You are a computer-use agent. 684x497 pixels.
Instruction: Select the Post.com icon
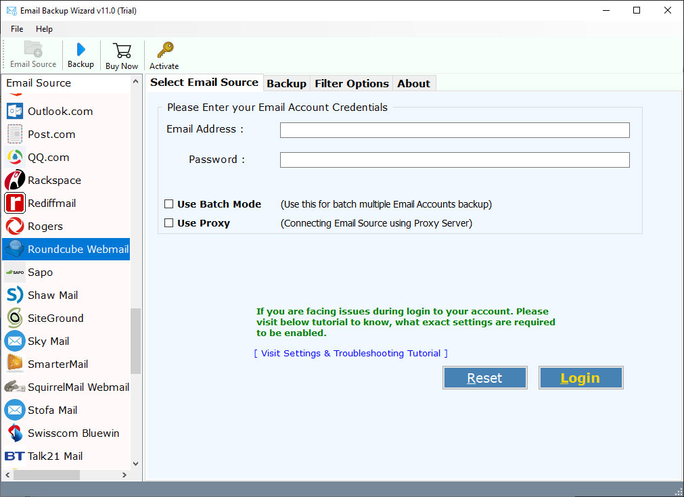click(15, 135)
